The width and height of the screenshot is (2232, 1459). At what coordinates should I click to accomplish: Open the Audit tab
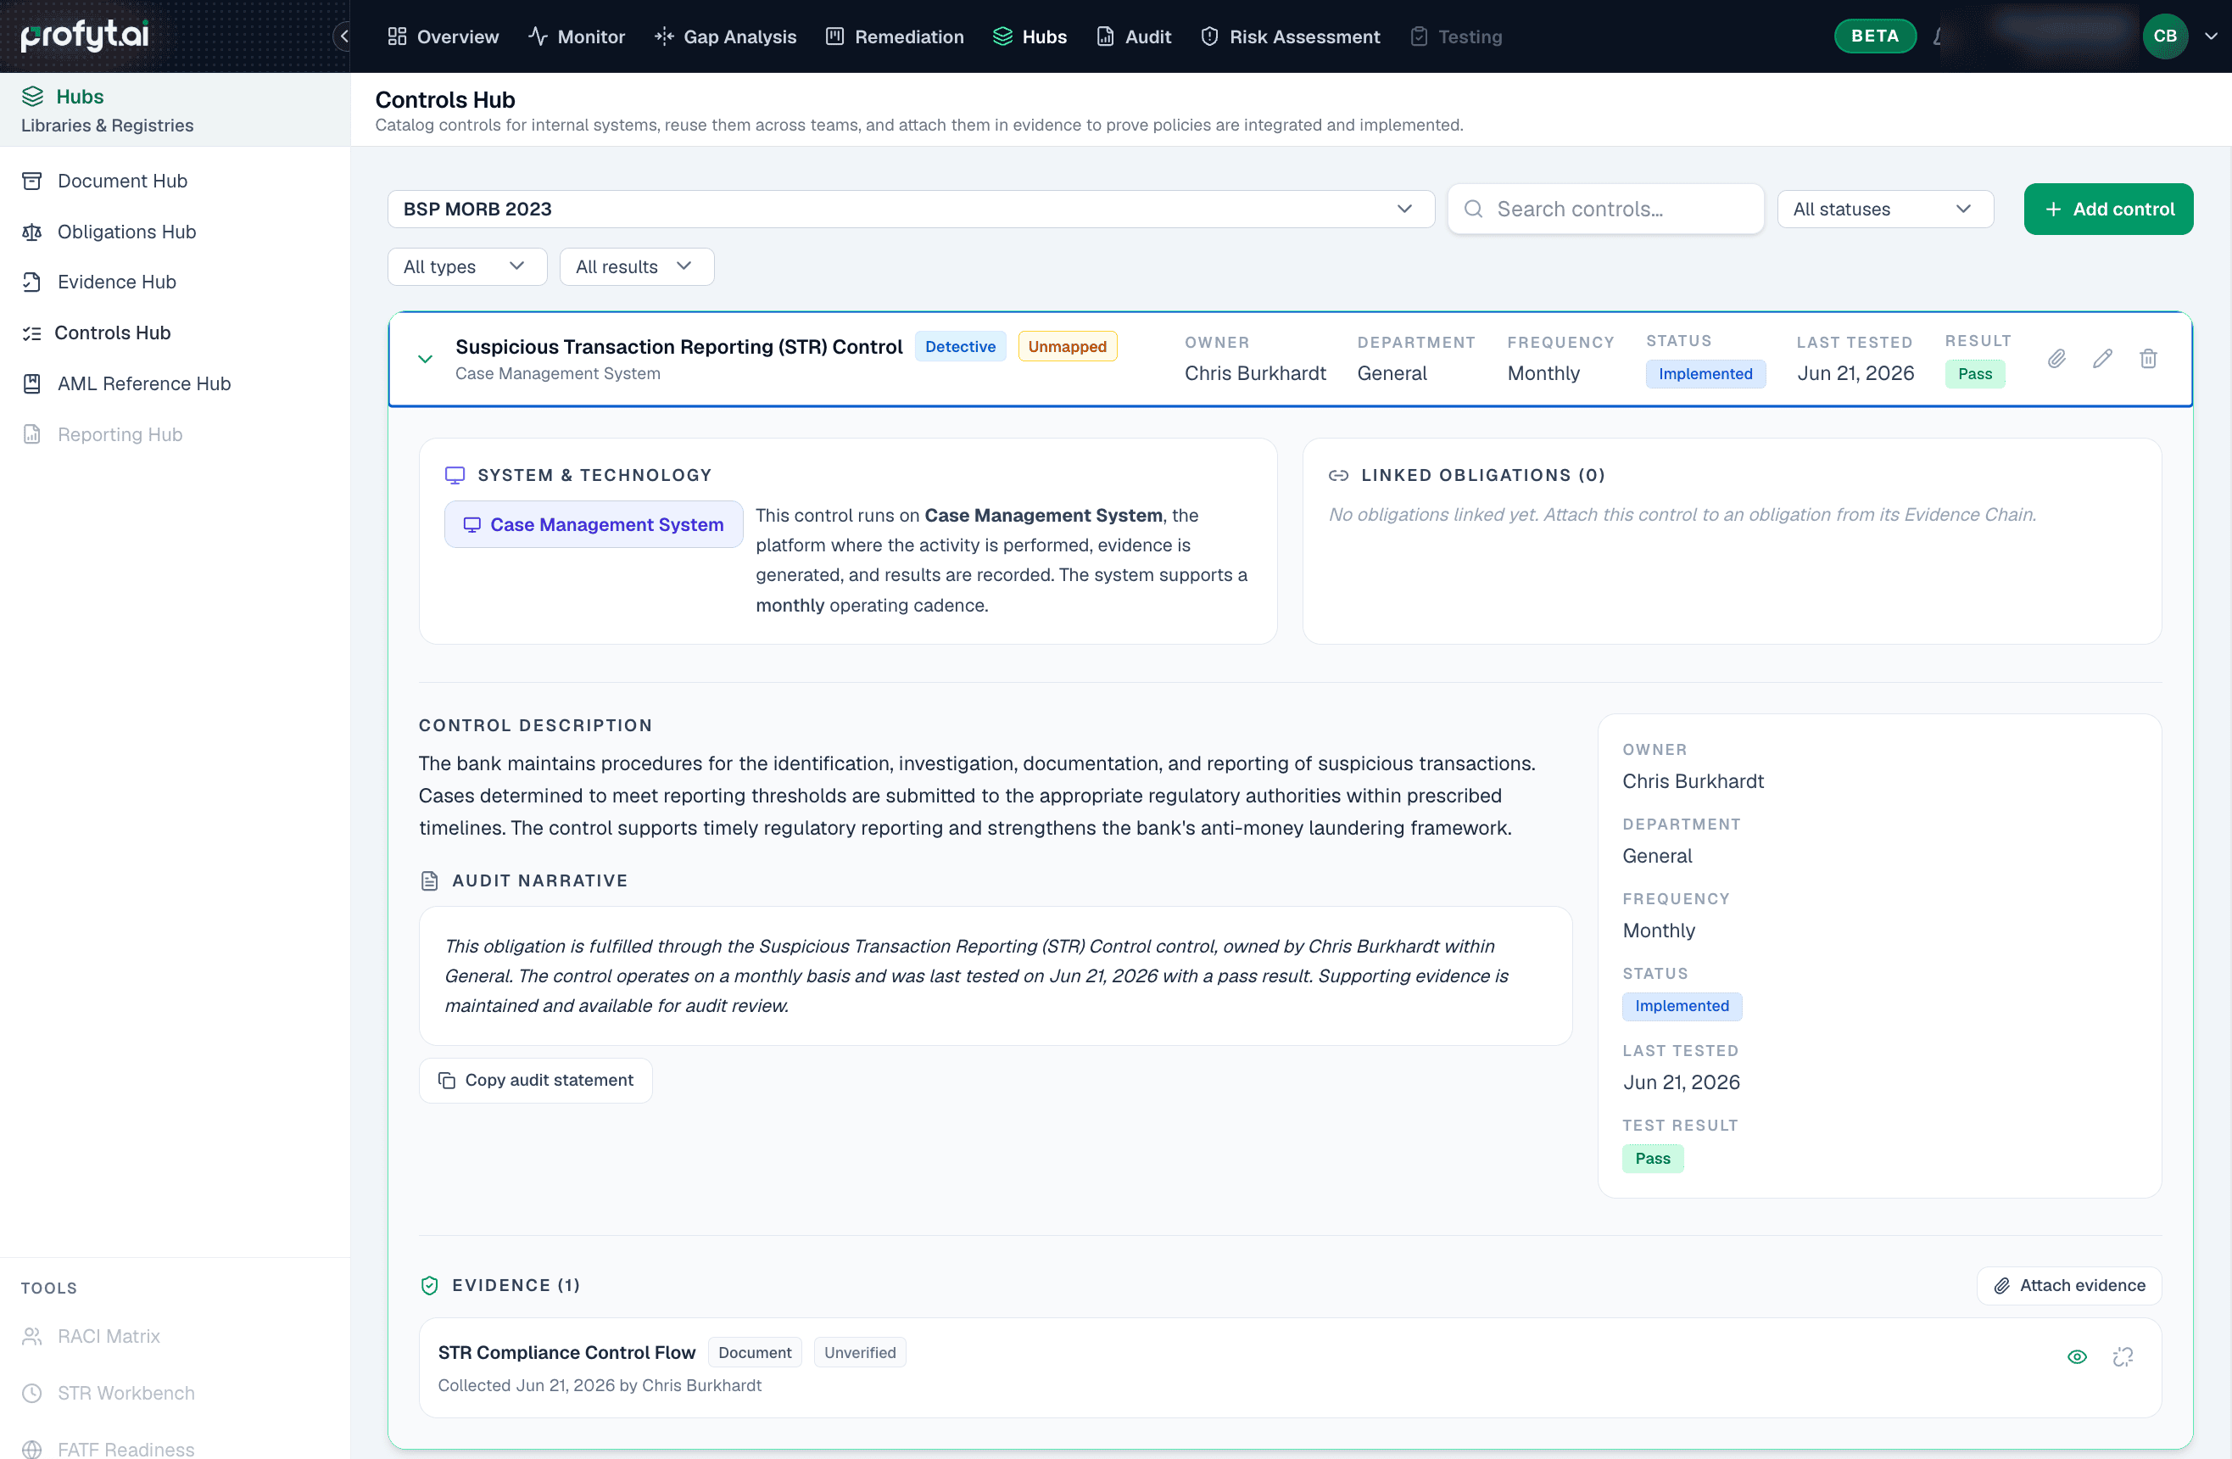pos(1134,36)
